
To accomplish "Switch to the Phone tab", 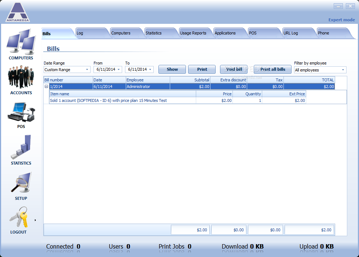I will coord(333,33).
